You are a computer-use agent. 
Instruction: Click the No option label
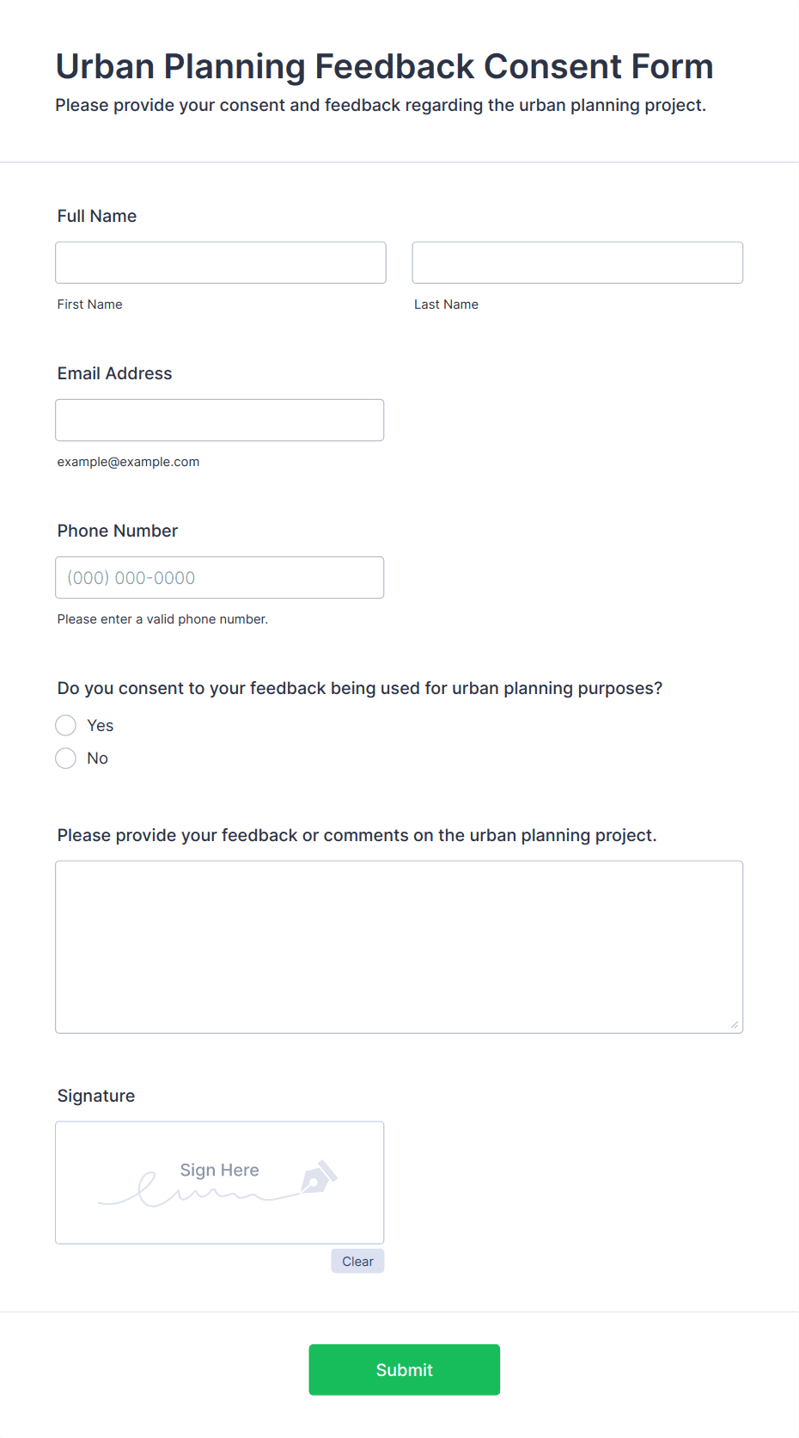pos(98,759)
